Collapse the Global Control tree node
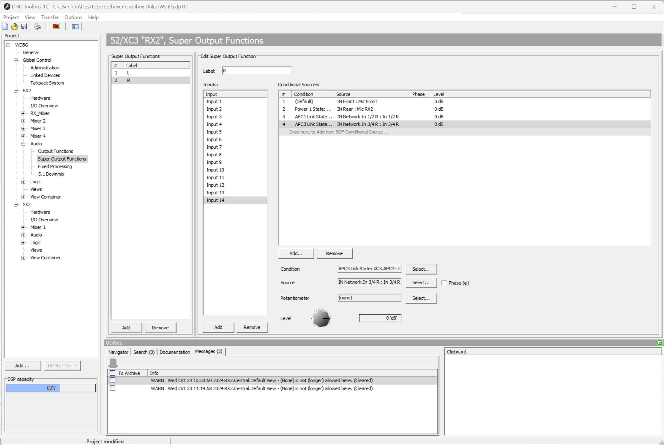 (15, 60)
